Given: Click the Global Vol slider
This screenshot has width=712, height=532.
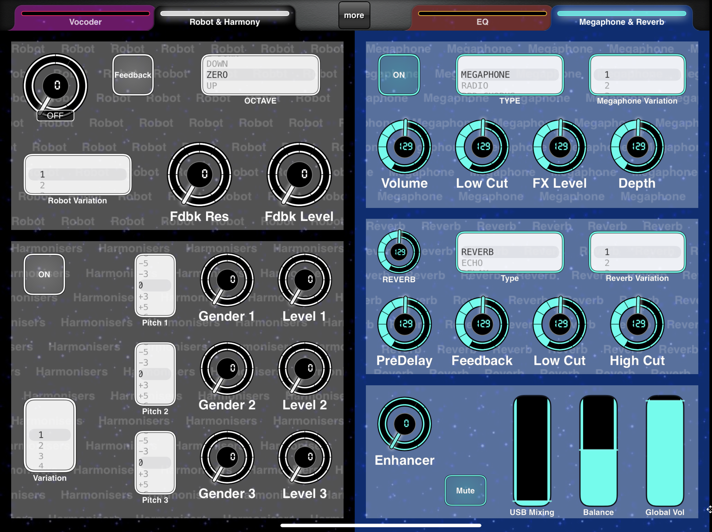Looking at the screenshot, I should pyautogui.click(x=665, y=451).
